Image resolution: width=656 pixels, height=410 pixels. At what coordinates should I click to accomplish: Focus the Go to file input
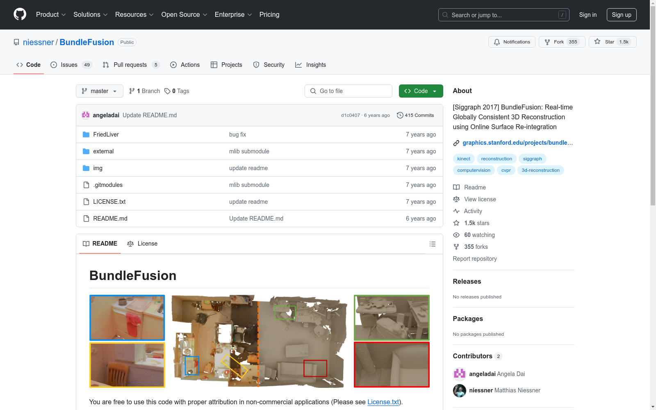click(x=348, y=91)
